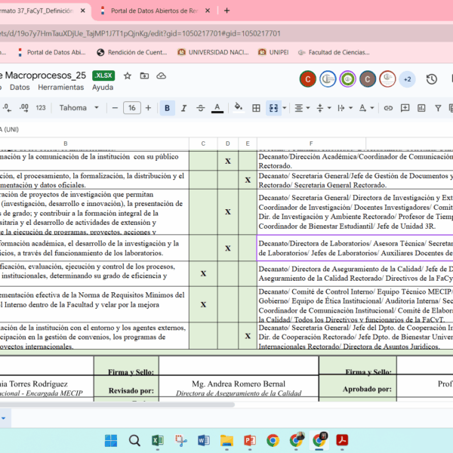
Task: Open the text color picker
Action: click(x=217, y=108)
